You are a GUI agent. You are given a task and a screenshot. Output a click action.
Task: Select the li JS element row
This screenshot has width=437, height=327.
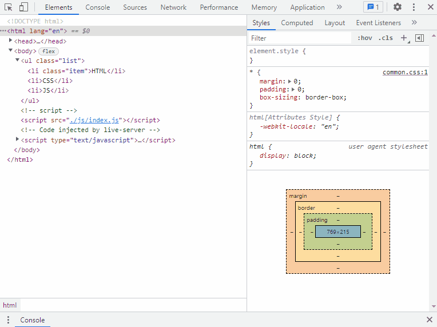[123, 90]
